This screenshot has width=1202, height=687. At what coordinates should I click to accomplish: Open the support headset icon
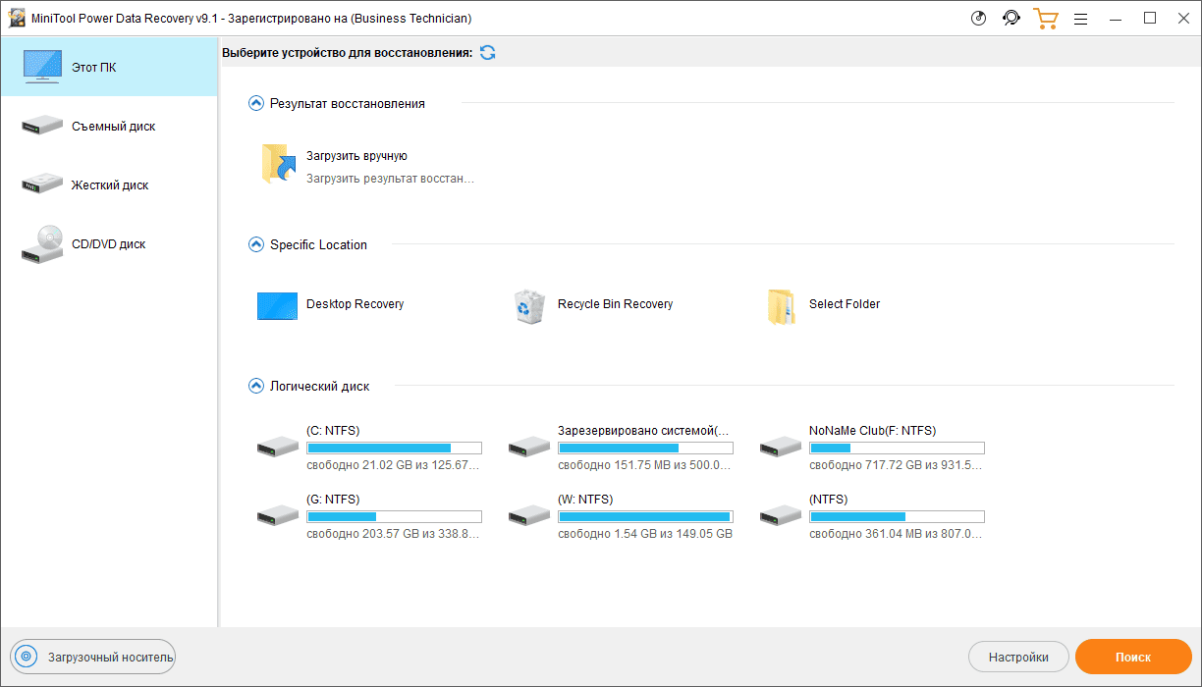1011,19
